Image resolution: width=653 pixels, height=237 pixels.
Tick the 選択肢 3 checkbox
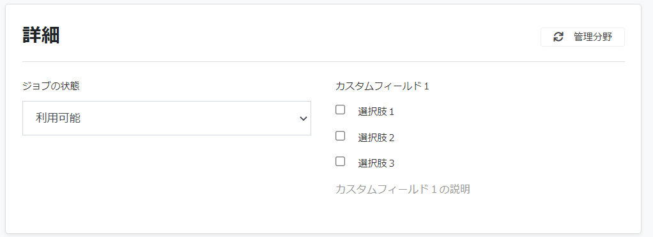tap(341, 162)
